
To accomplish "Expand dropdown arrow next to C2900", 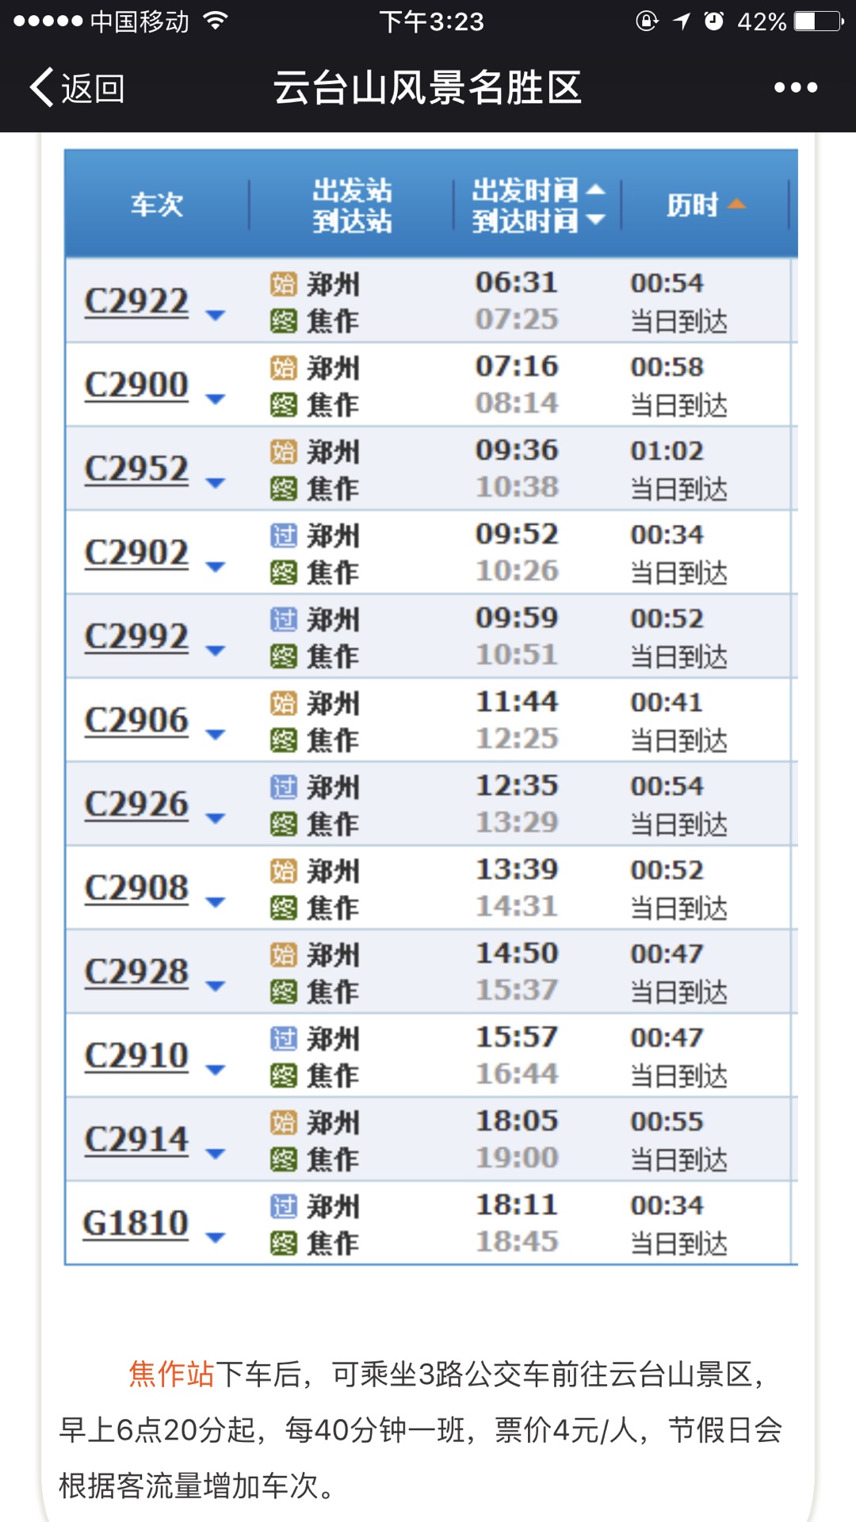I will 215,399.
